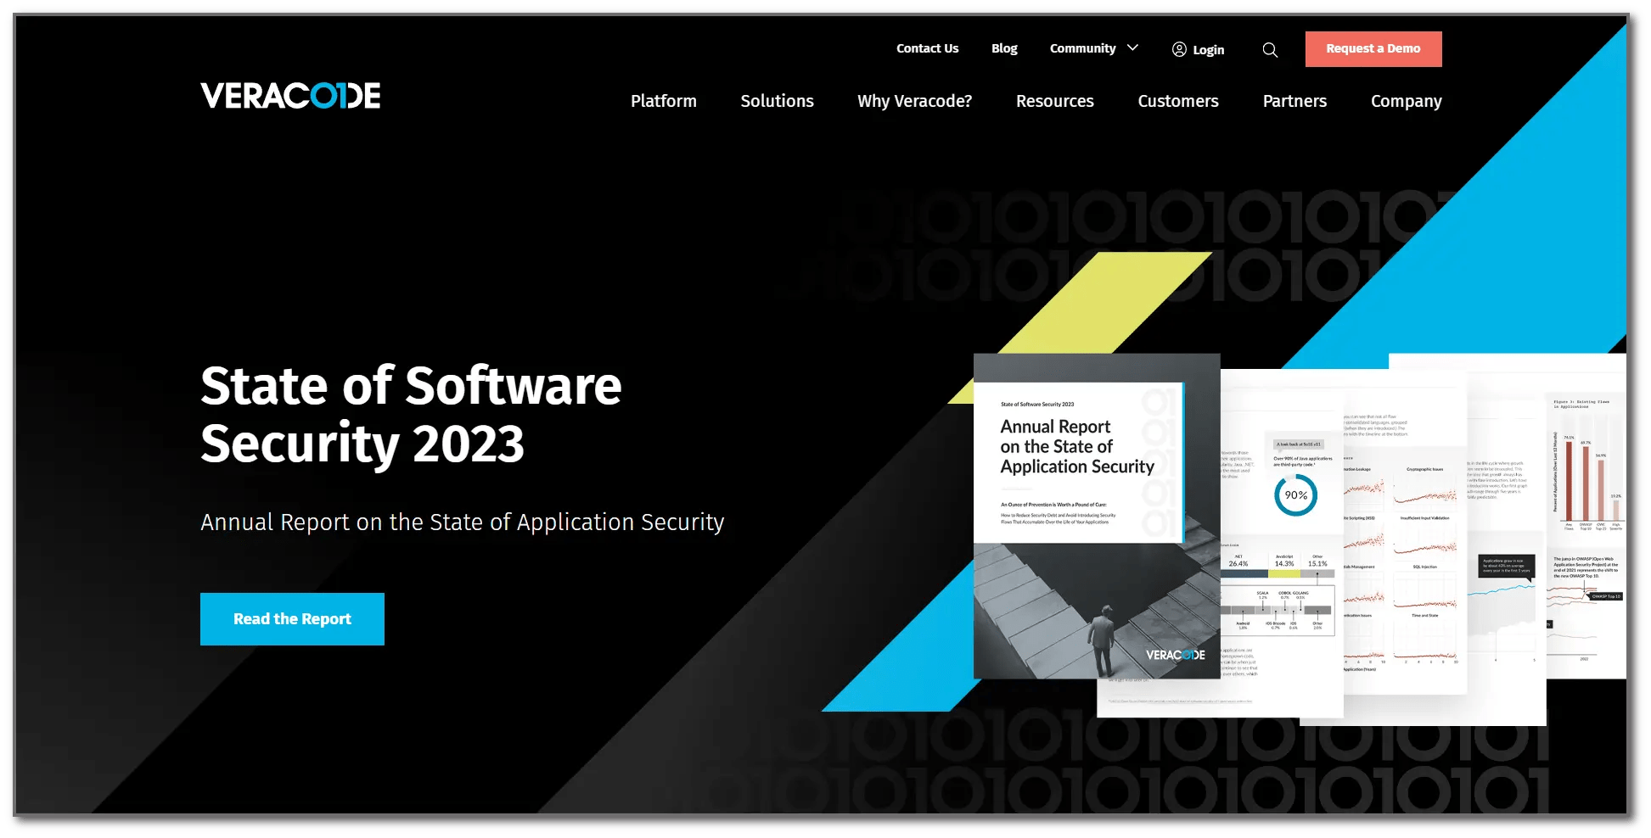Open the Platform menu
Viewport: 1651px width, 838px height.
(x=664, y=101)
